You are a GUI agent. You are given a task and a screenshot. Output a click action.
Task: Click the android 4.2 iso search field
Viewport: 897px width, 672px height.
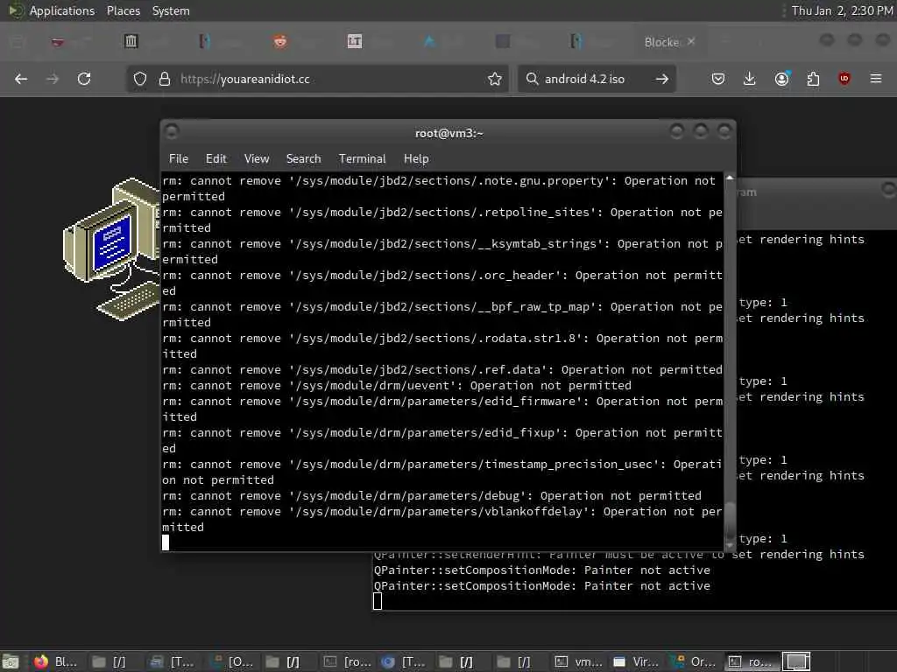click(595, 79)
